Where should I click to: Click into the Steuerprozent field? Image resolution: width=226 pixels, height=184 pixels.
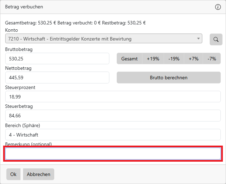click(113, 97)
